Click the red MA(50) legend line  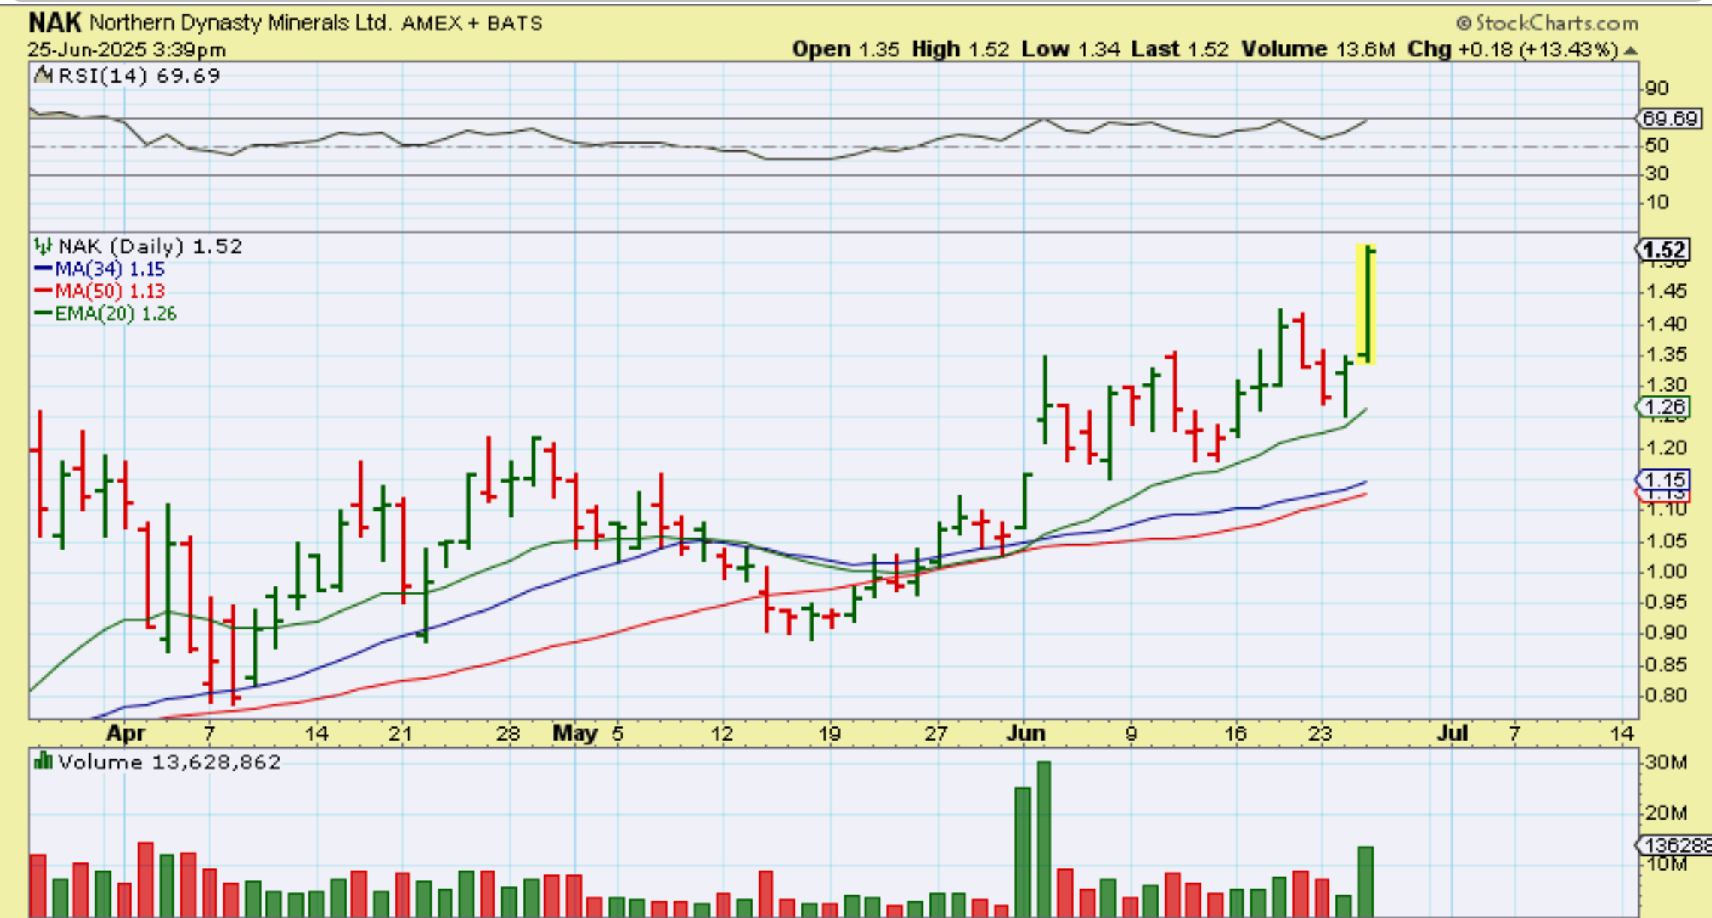coord(43,291)
